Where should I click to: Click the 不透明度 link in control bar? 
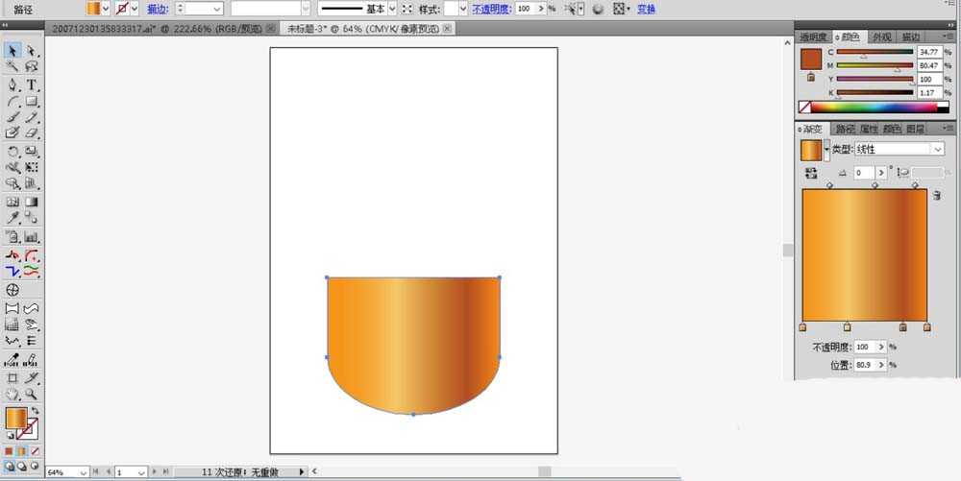click(x=491, y=10)
